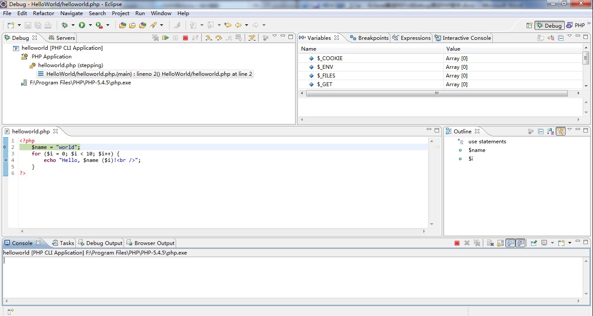
Task: Click Collapse All in the Variables view
Action: (x=561, y=38)
